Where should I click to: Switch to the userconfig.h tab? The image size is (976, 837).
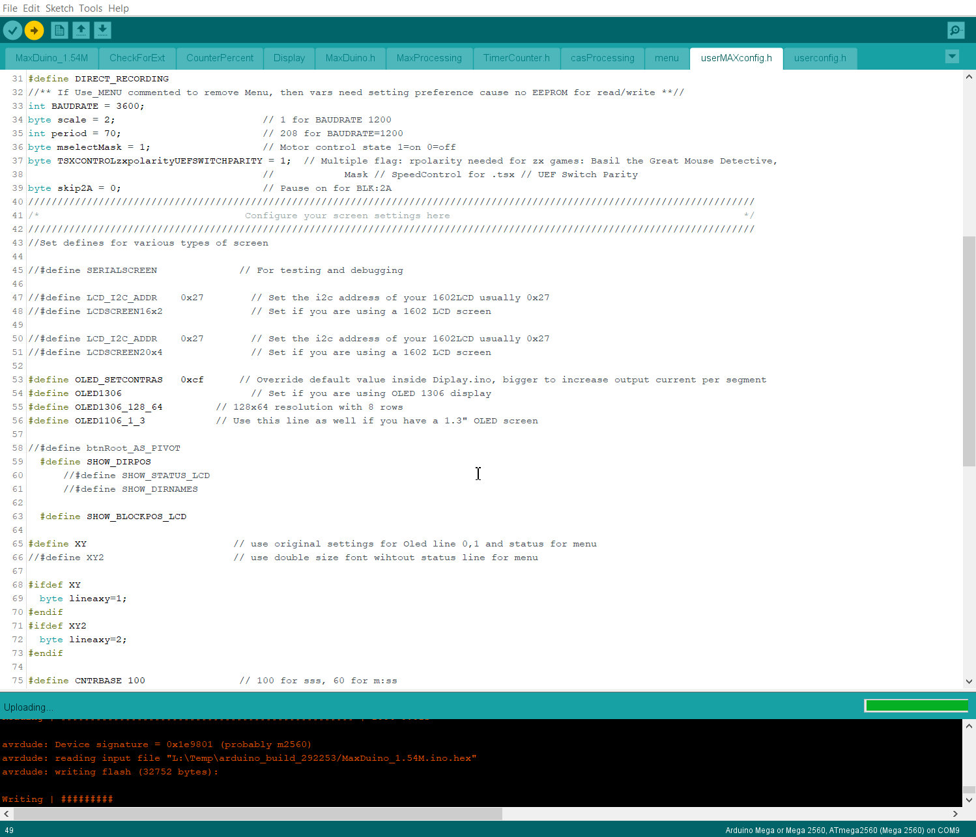[x=820, y=58]
